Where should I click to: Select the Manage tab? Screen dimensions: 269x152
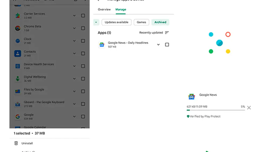121,9
